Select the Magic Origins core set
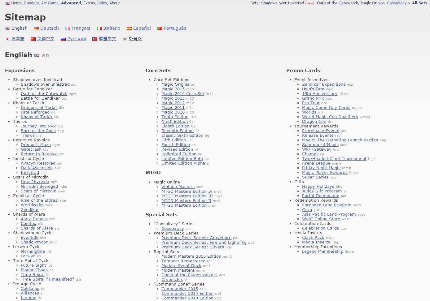Screen dimensions: 430x301 pyautogui.click(x=175, y=84)
